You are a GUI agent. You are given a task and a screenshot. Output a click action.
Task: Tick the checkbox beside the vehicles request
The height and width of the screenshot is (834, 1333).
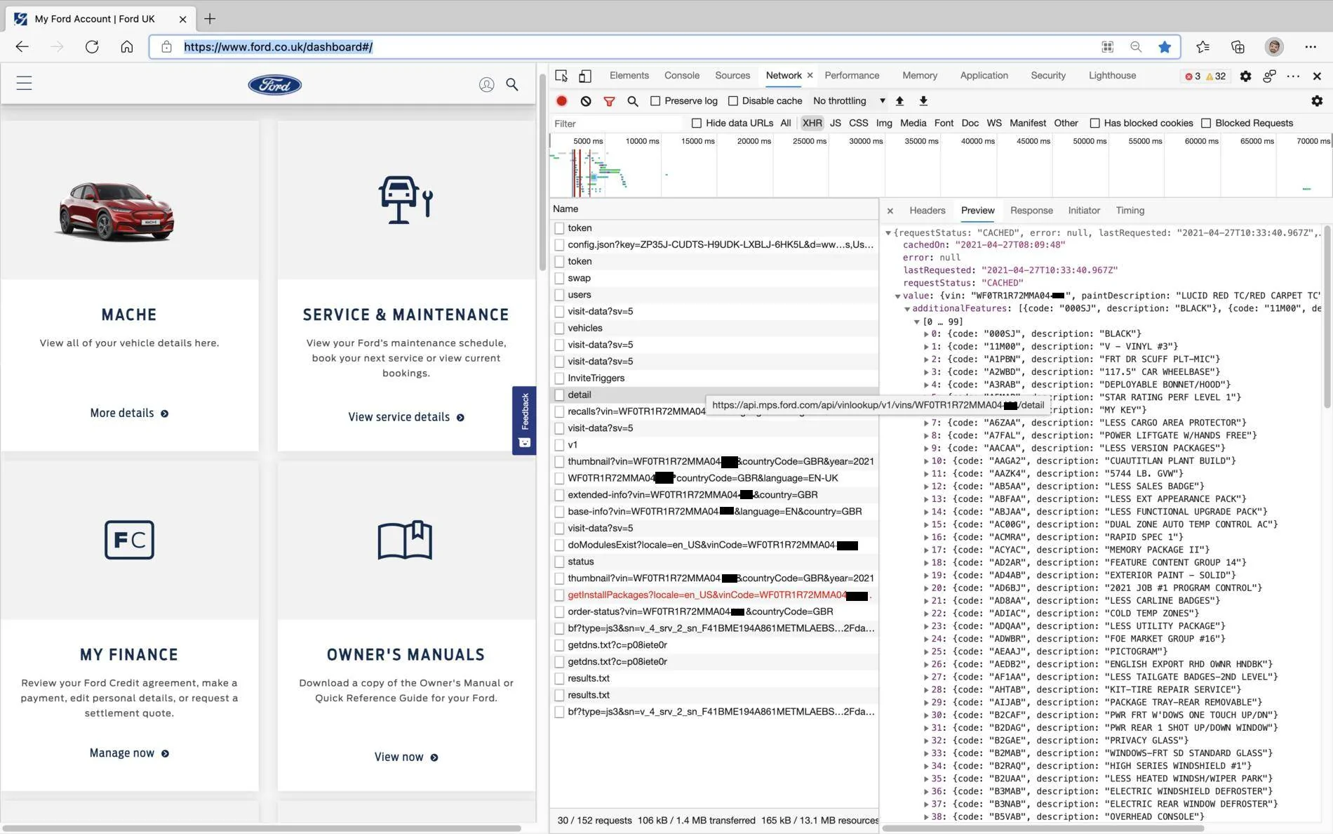(559, 328)
